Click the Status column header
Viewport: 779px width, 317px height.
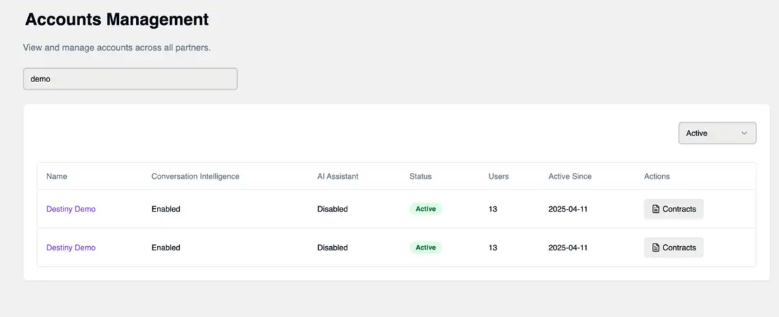point(420,176)
